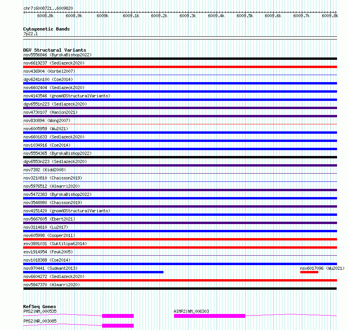This screenshot has width=348, height=330.
Task: Click nsv4143546 (gnomADStructuralVariants) label
Action: point(67,96)
